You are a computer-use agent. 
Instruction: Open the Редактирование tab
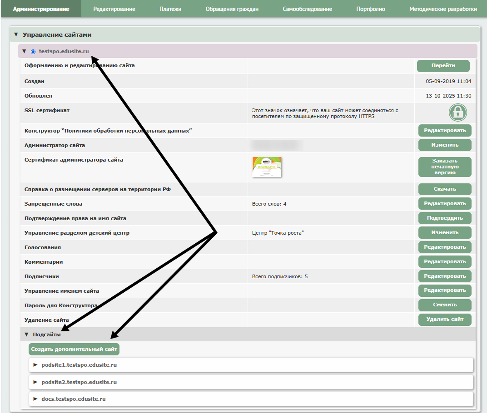(x=114, y=9)
